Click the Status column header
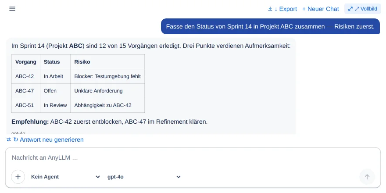386x193 pixels. [x=55, y=62]
